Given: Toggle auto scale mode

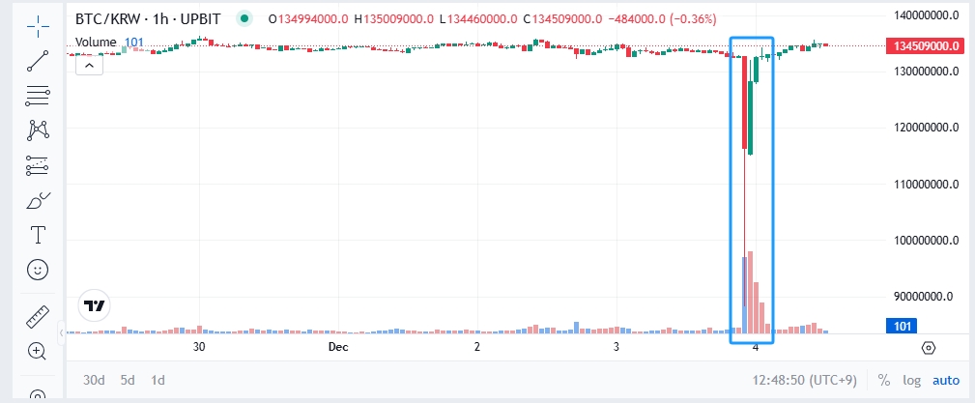Looking at the screenshot, I should click(945, 380).
